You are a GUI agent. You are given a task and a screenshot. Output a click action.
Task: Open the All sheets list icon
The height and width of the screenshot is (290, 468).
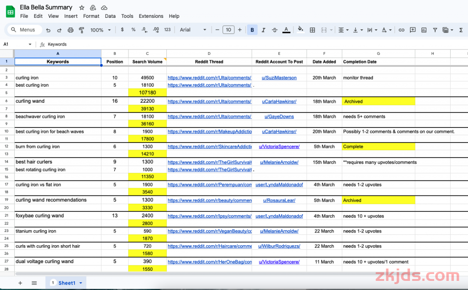point(34,283)
